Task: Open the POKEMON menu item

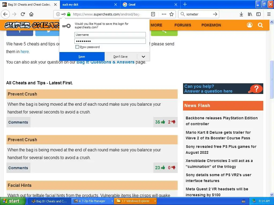Action: click(x=211, y=25)
